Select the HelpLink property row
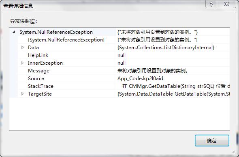Screen dimensions: 239x157 pos(119,55)
